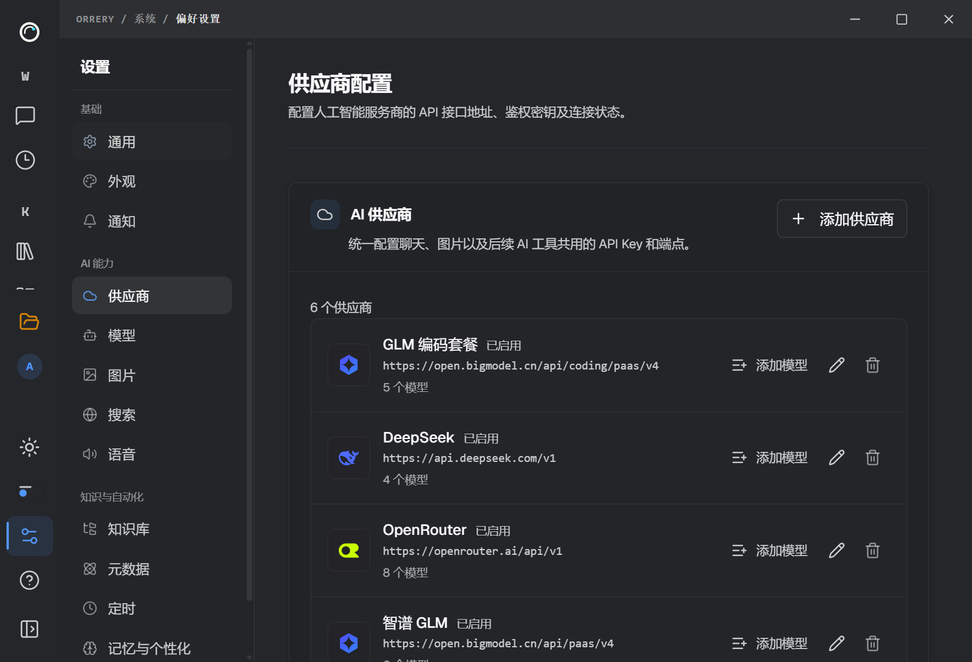
Task: Edit the 智谱 GLM provider with the pencil icon
Action: pyautogui.click(x=837, y=644)
